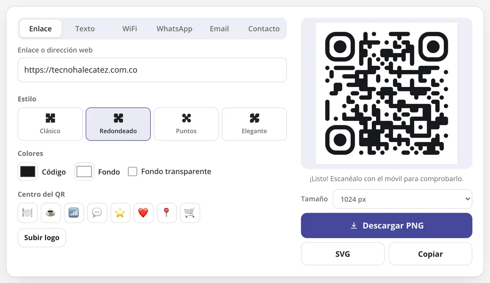
Task: Open the Contacto tab
Action: point(264,29)
